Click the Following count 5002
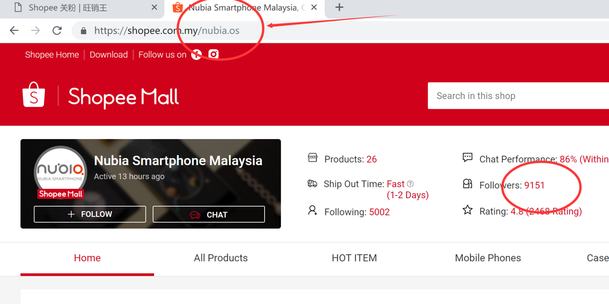Screen dimensions: 609x304 pos(380,212)
